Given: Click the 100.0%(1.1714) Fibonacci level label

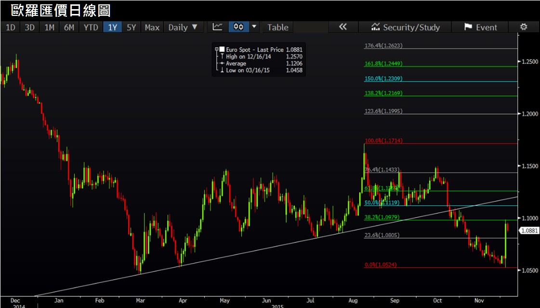Looking at the screenshot, I should [383, 141].
